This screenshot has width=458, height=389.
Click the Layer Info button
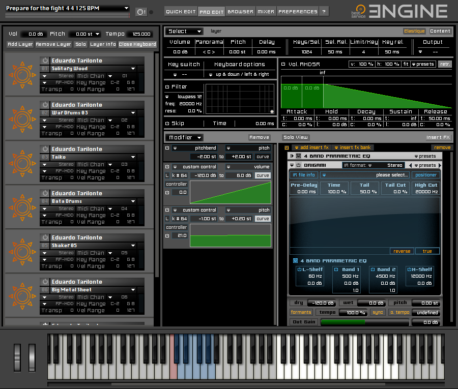(103, 44)
